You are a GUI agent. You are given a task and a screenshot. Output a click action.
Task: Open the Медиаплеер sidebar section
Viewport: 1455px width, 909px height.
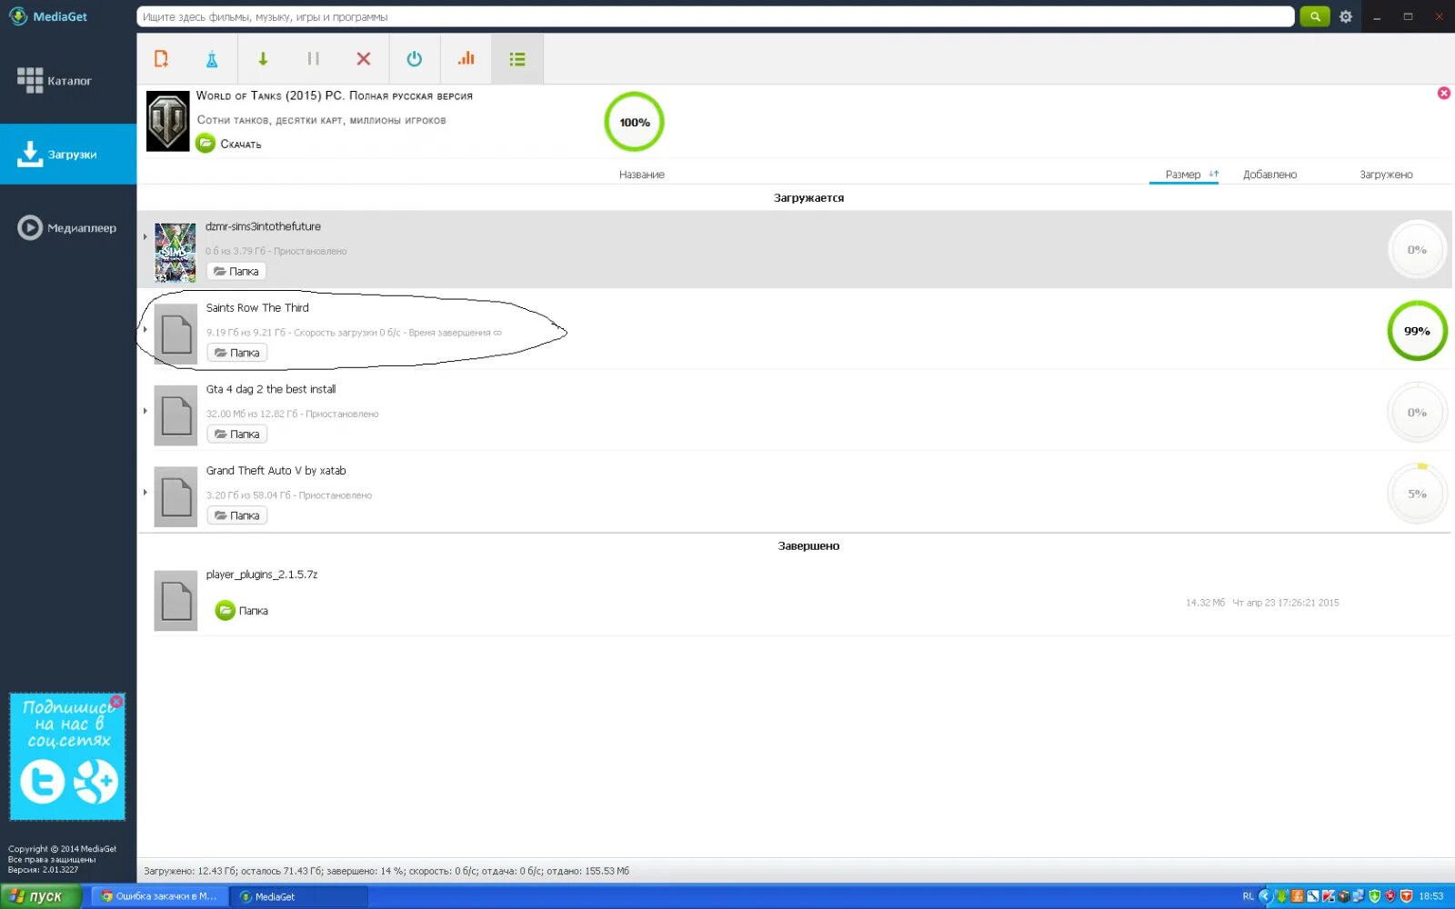(68, 227)
